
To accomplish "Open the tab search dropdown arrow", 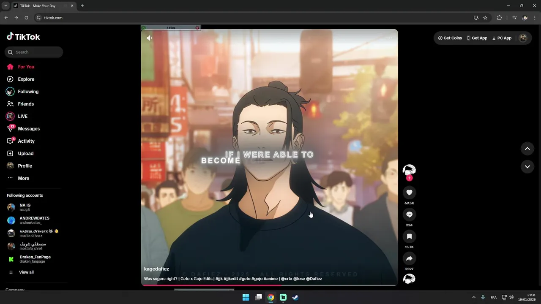I will 5,6.
